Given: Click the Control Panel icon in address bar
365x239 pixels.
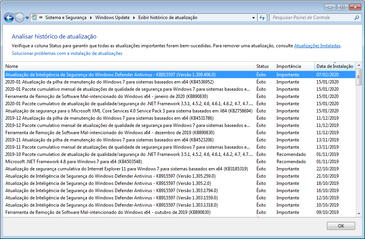Looking at the screenshot, I should click(34, 18).
